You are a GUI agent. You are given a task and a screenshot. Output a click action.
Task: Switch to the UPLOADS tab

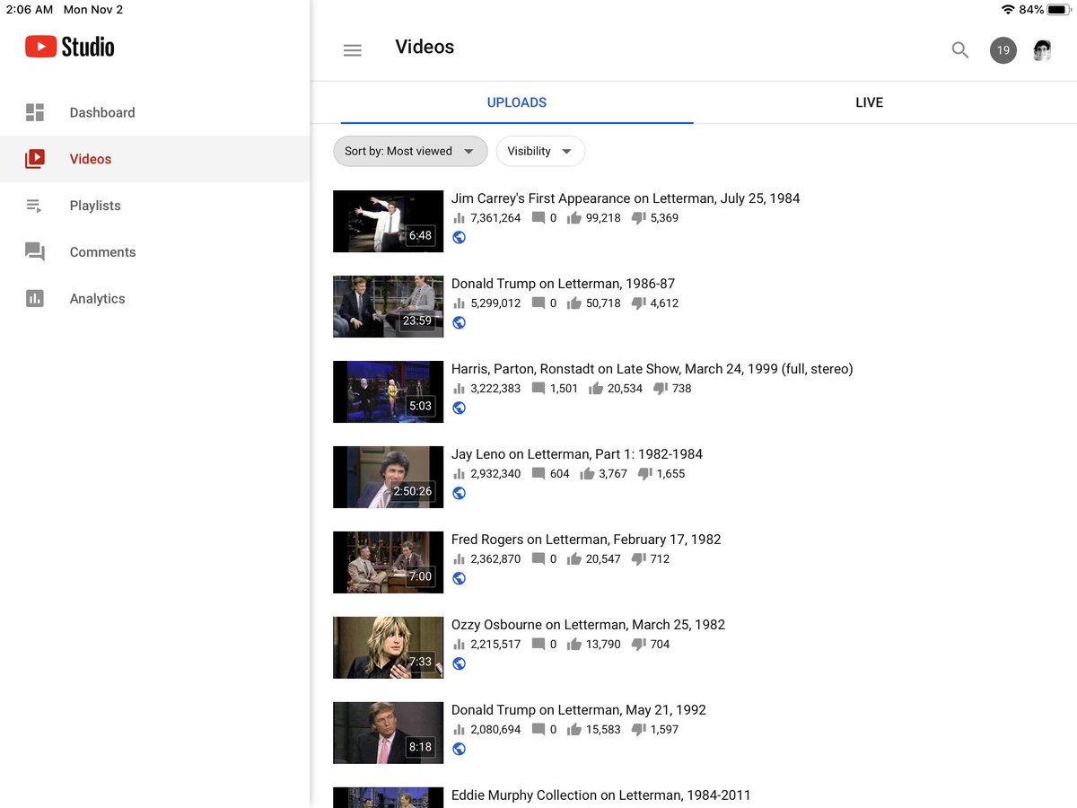[x=517, y=102]
